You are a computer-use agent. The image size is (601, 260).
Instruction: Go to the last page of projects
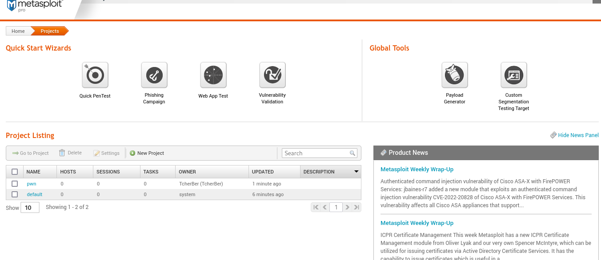pos(356,207)
